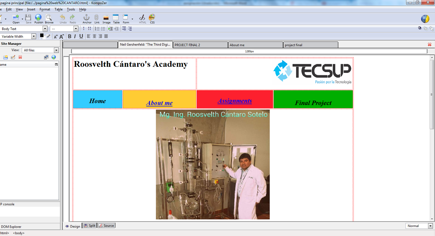
Task: Insert a Link with the chain icon
Action: 97,19
